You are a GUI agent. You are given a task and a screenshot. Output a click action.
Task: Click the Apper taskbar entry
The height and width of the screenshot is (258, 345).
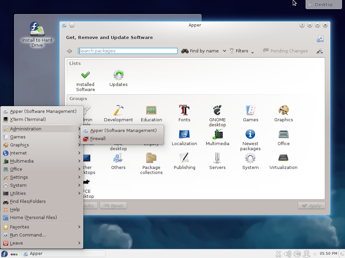point(63,254)
